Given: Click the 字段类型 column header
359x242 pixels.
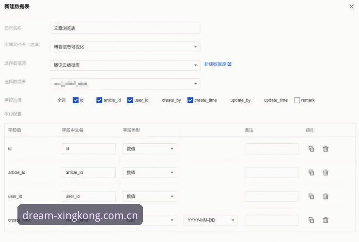Looking at the screenshot, I should pos(131,130).
